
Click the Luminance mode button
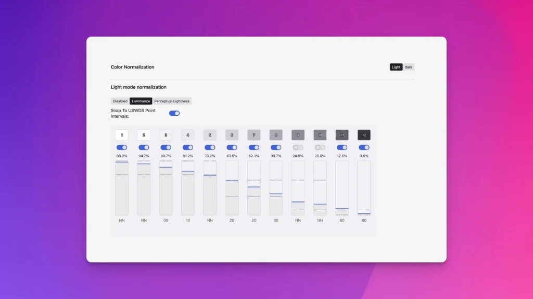pyautogui.click(x=141, y=101)
